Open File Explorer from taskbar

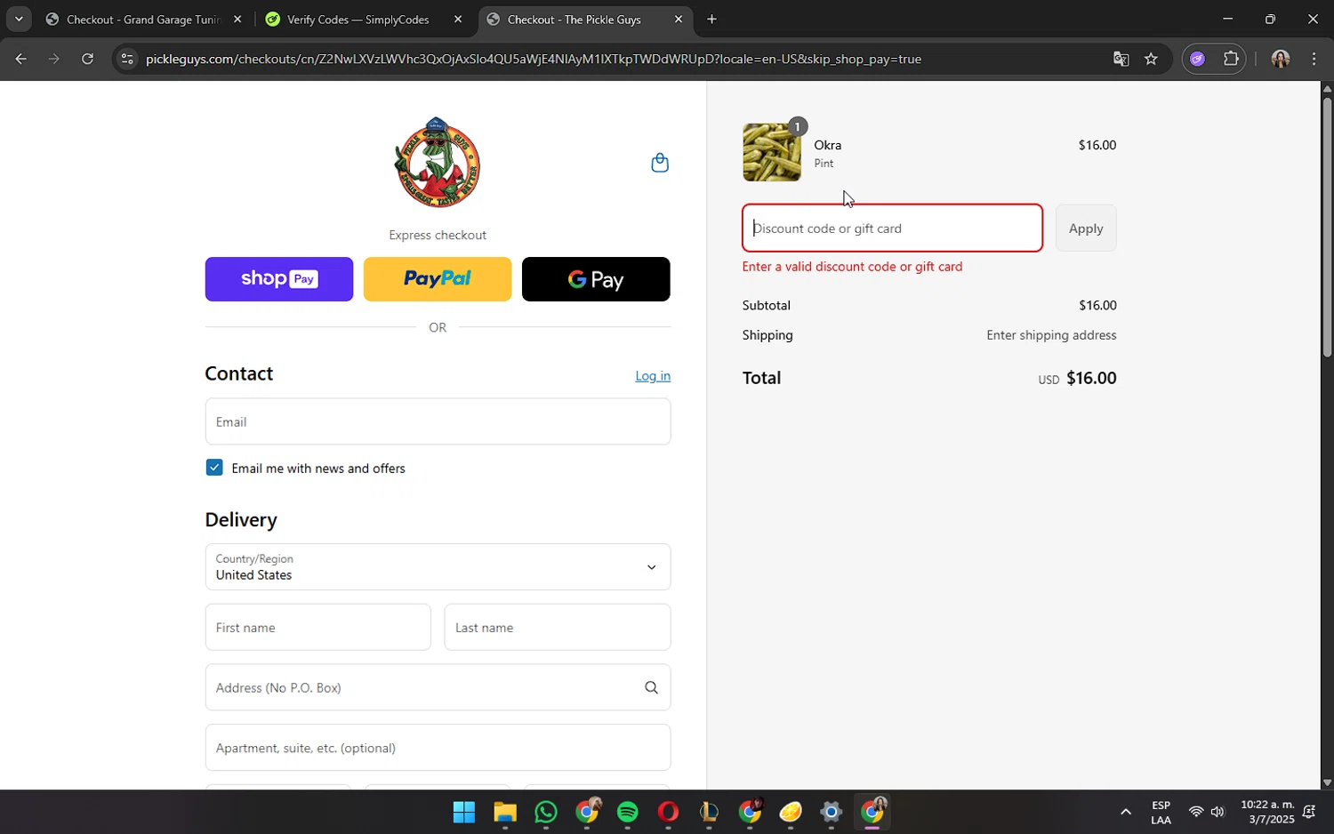pyautogui.click(x=505, y=812)
